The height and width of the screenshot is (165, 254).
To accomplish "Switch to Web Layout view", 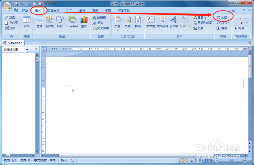I will click(x=191, y=160).
